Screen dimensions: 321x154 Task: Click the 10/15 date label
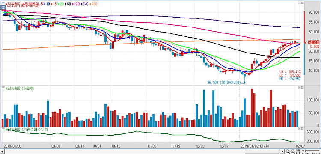pyautogui.click(x=116, y=146)
